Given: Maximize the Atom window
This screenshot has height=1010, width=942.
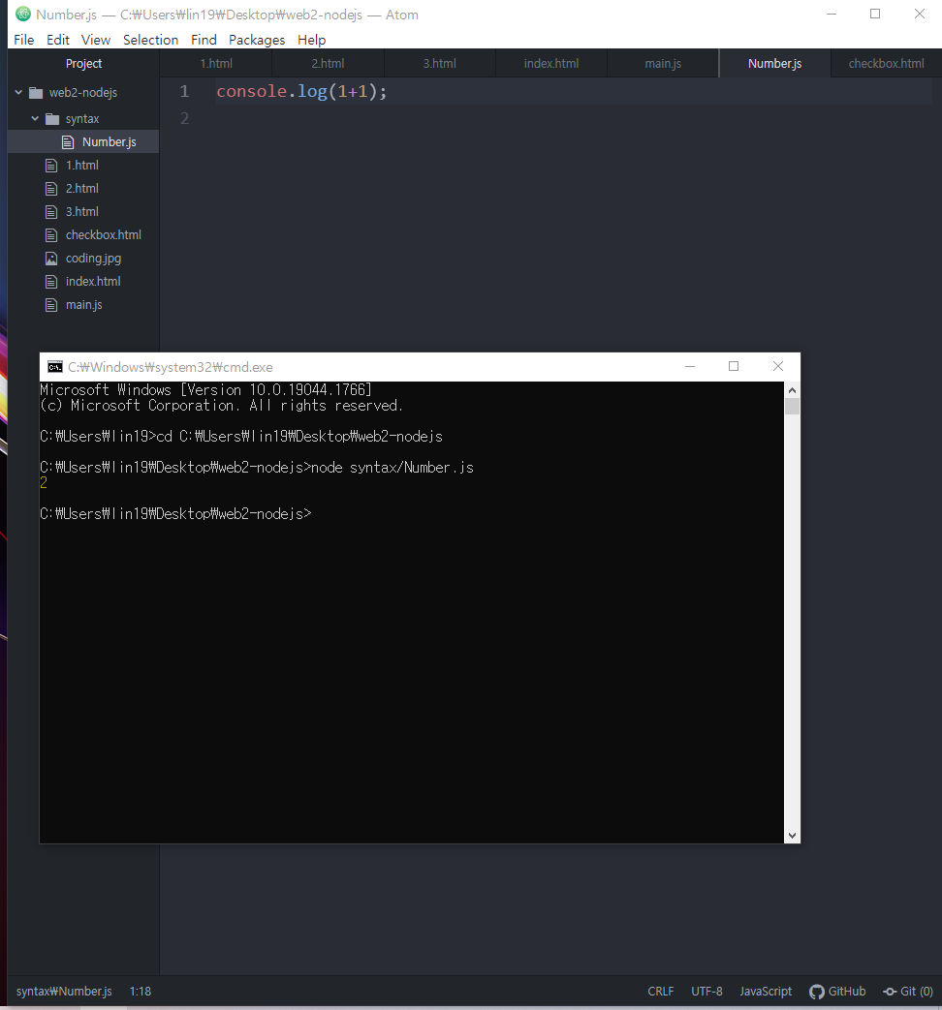Looking at the screenshot, I should [875, 15].
